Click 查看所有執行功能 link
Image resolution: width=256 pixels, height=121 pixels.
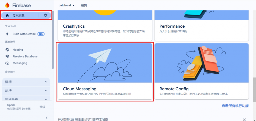point(235,106)
